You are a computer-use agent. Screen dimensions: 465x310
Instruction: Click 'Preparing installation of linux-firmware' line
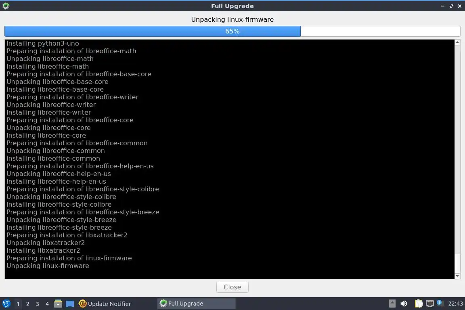click(x=69, y=258)
